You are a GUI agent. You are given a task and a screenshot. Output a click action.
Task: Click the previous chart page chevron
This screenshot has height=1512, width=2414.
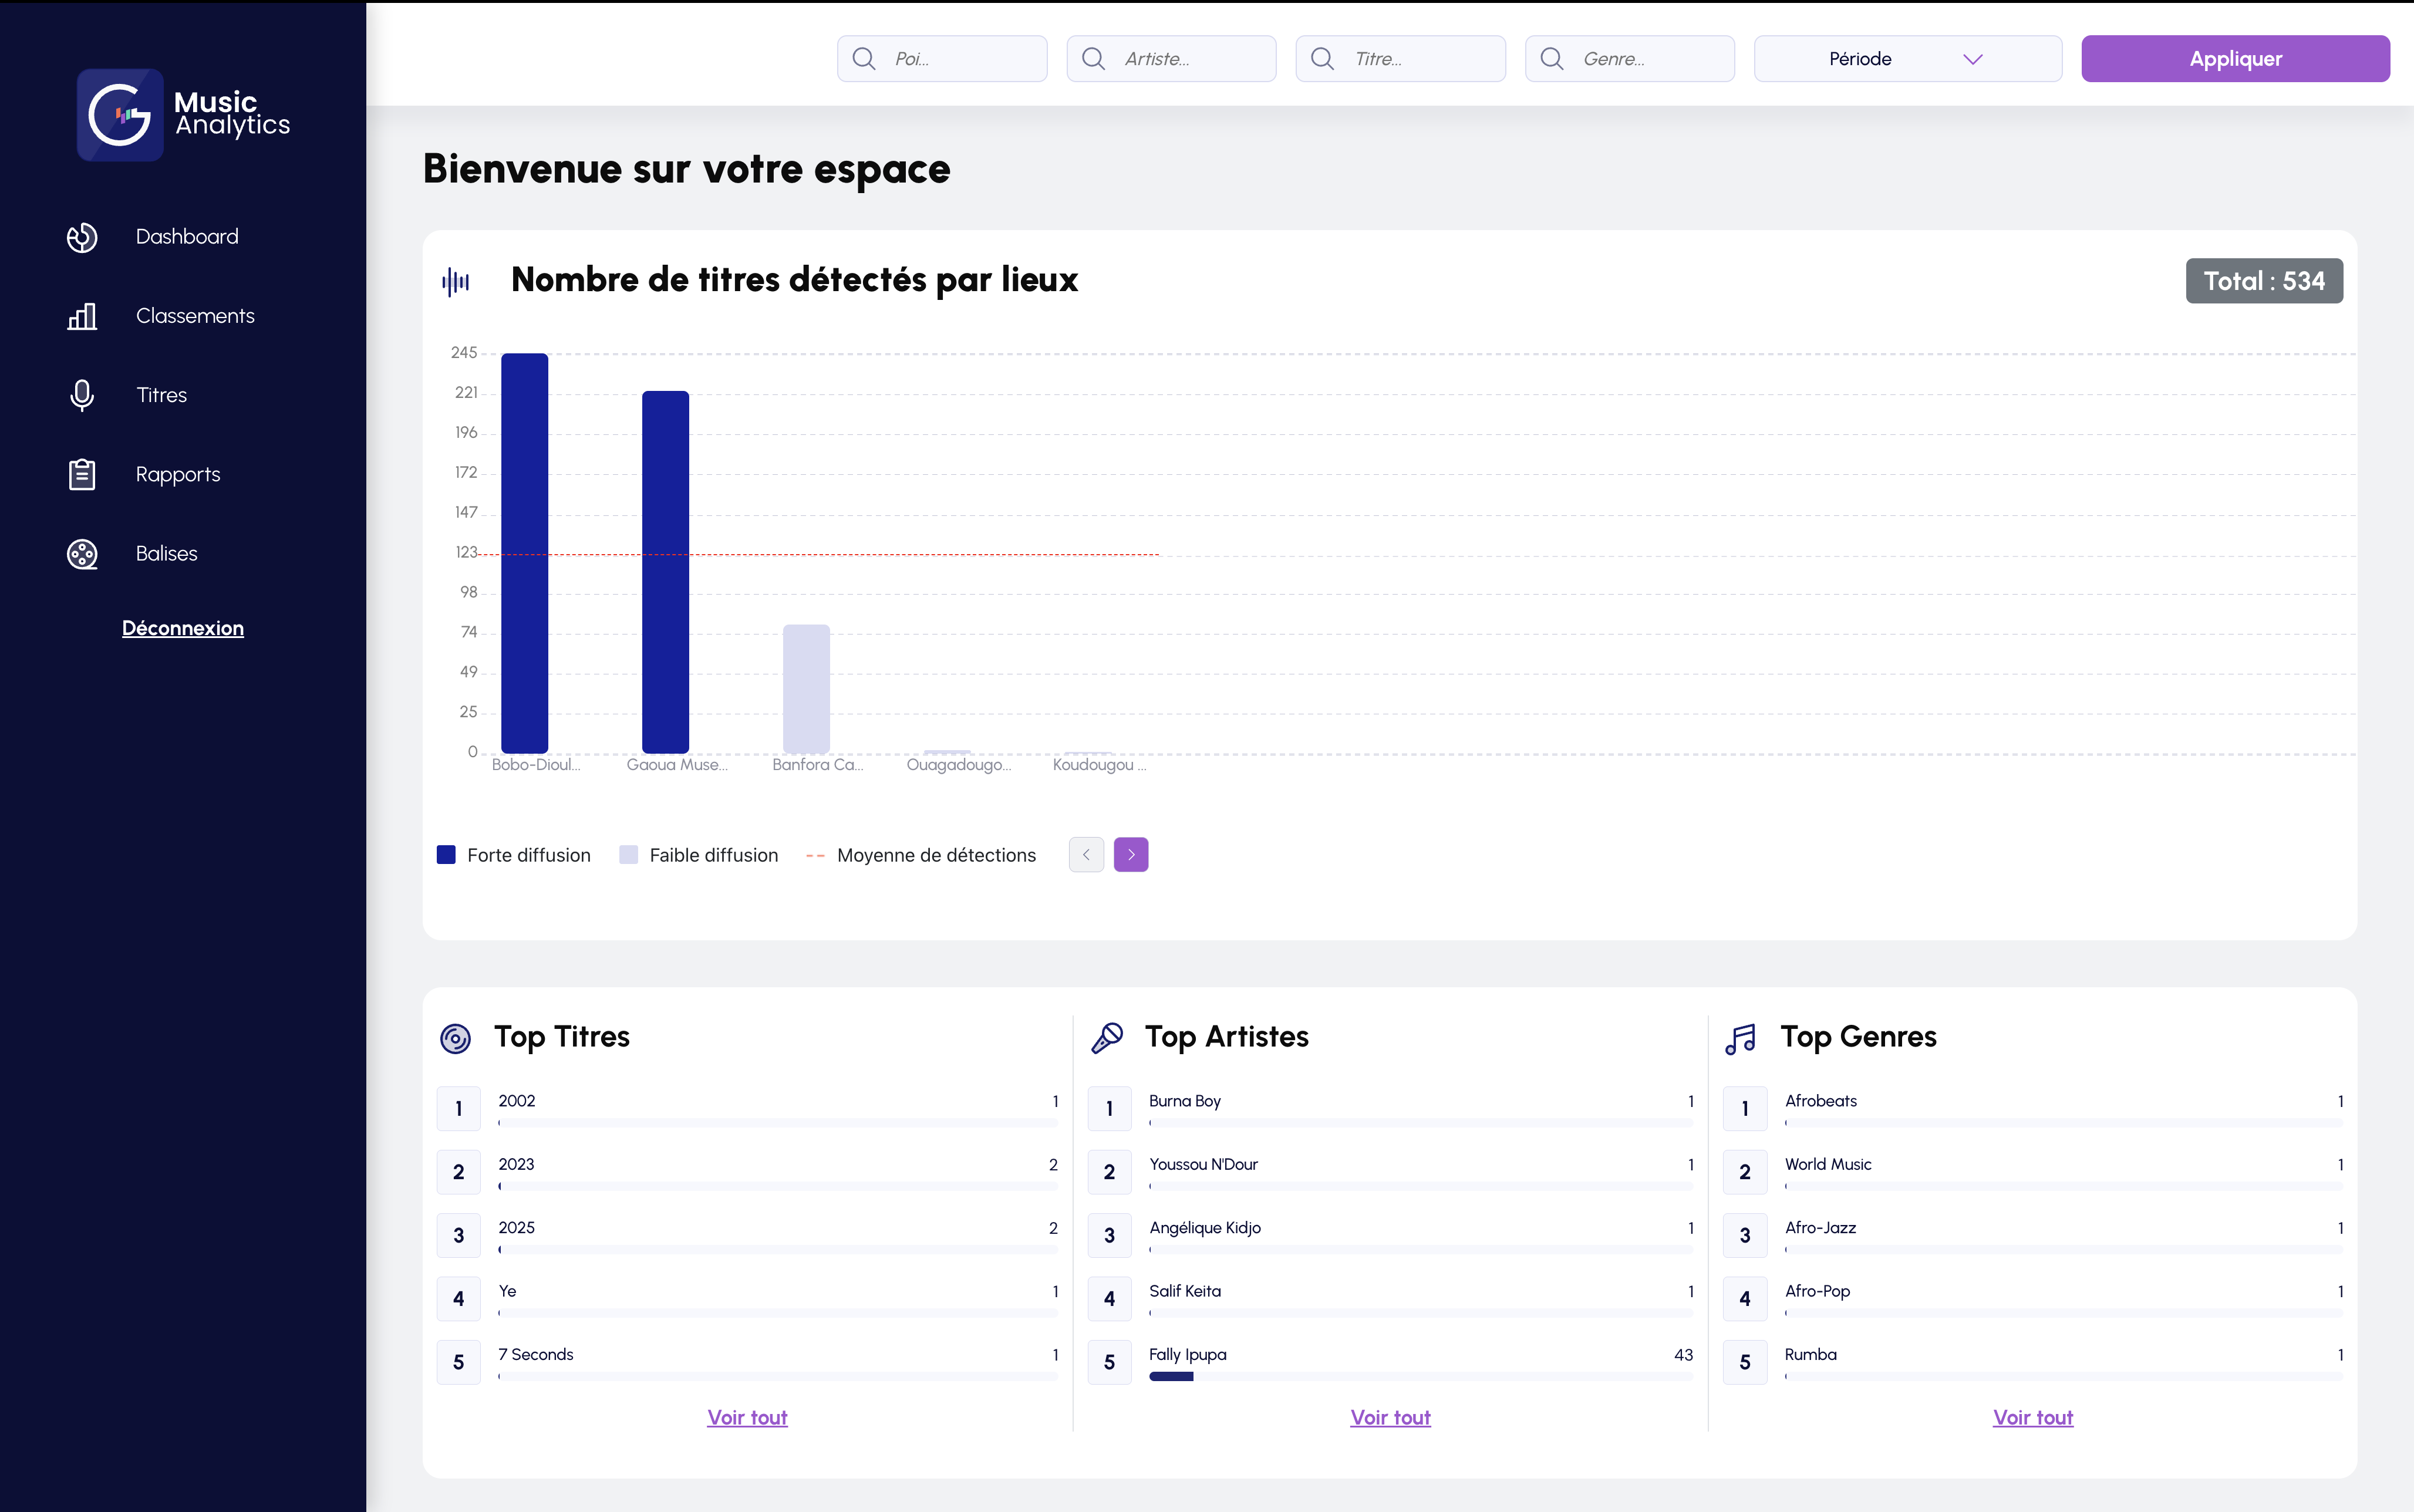click(1086, 855)
